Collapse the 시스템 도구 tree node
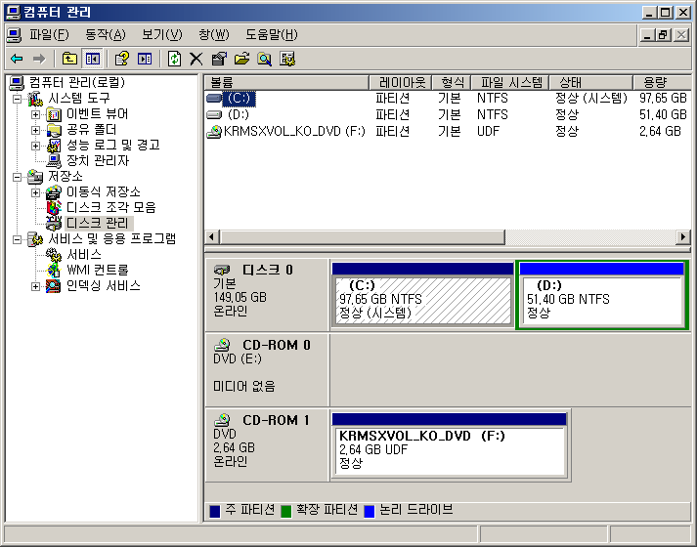The image size is (697, 547). [x=17, y=99]
